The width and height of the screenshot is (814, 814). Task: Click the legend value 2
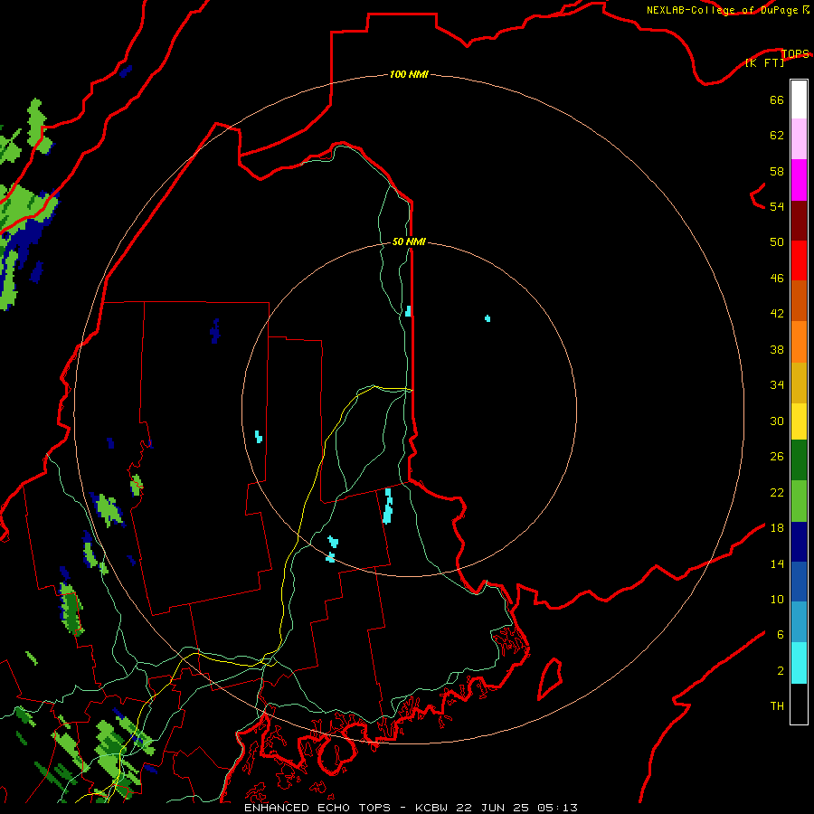[780, 671]
